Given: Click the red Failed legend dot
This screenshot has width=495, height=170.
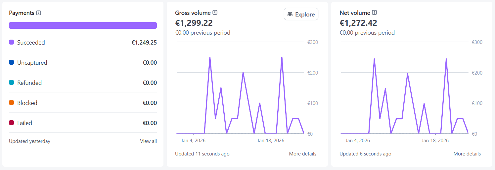Looking at the screenshot, I should tap(12, 123).
